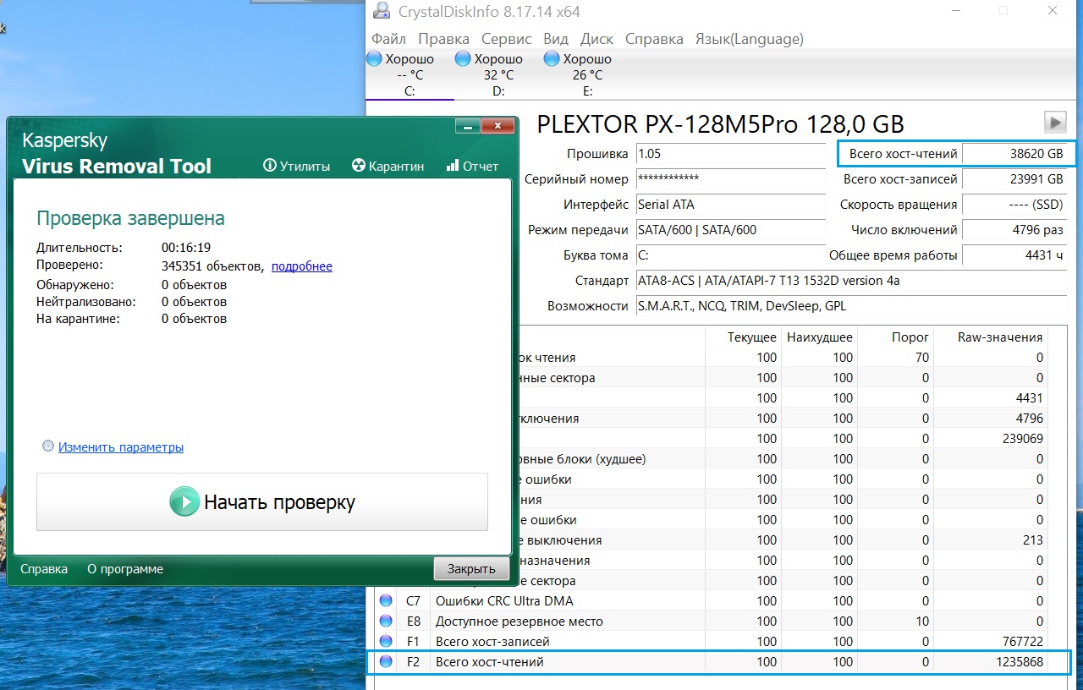Click Справка at the bottom of Kaspersky
The width and height of the screenshot is (1083, 690).
(44, 569)
